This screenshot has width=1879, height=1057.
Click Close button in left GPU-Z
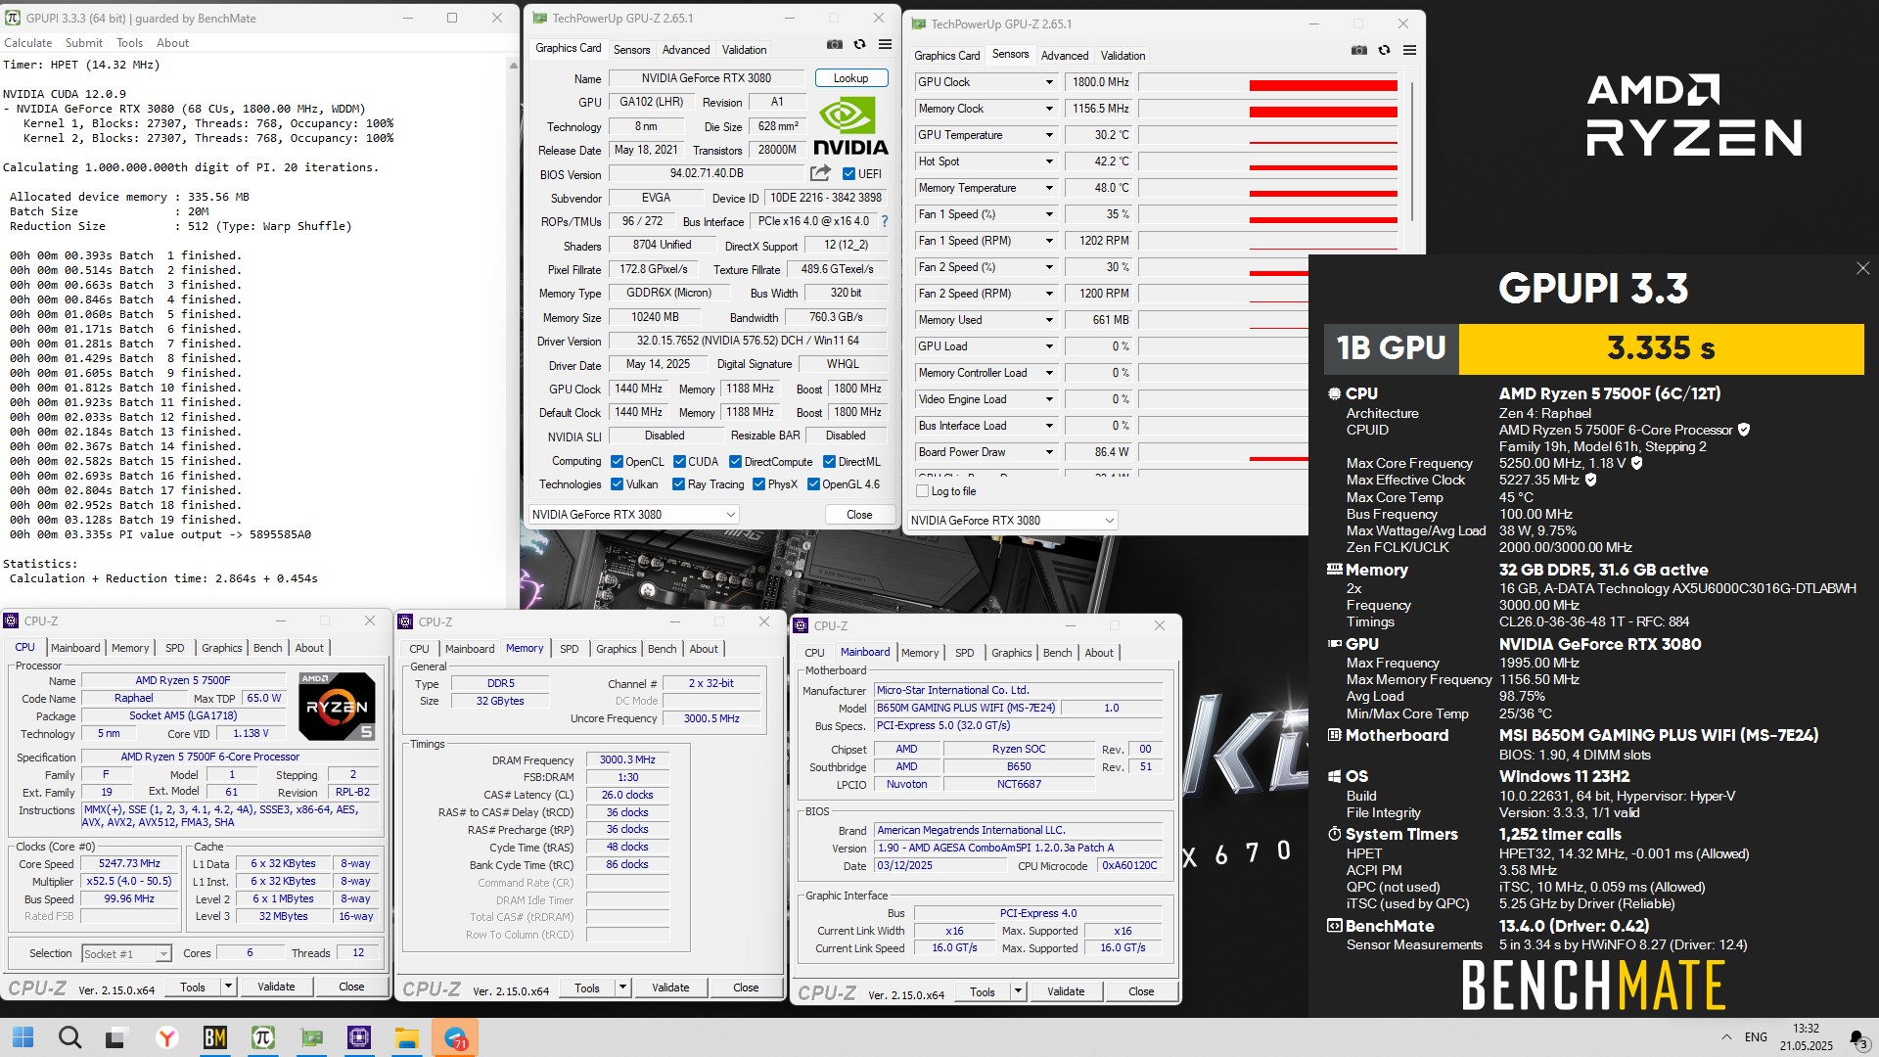pyautogui.click(x=859, y=515)
